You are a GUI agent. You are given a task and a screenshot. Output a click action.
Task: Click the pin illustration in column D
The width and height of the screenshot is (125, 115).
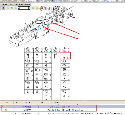coord(55,56)
